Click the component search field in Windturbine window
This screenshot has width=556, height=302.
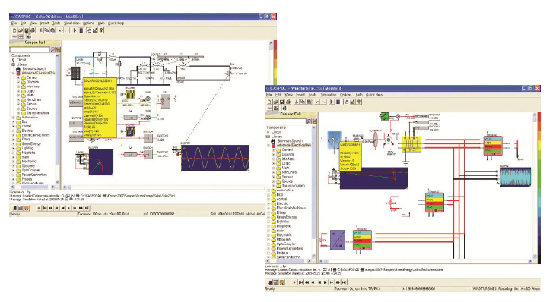285,121
